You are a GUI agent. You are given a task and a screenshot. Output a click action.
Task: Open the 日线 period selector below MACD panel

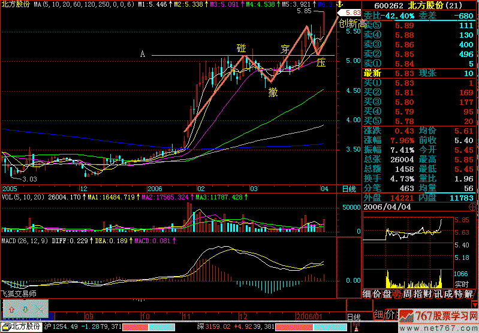tap(353, 316)
